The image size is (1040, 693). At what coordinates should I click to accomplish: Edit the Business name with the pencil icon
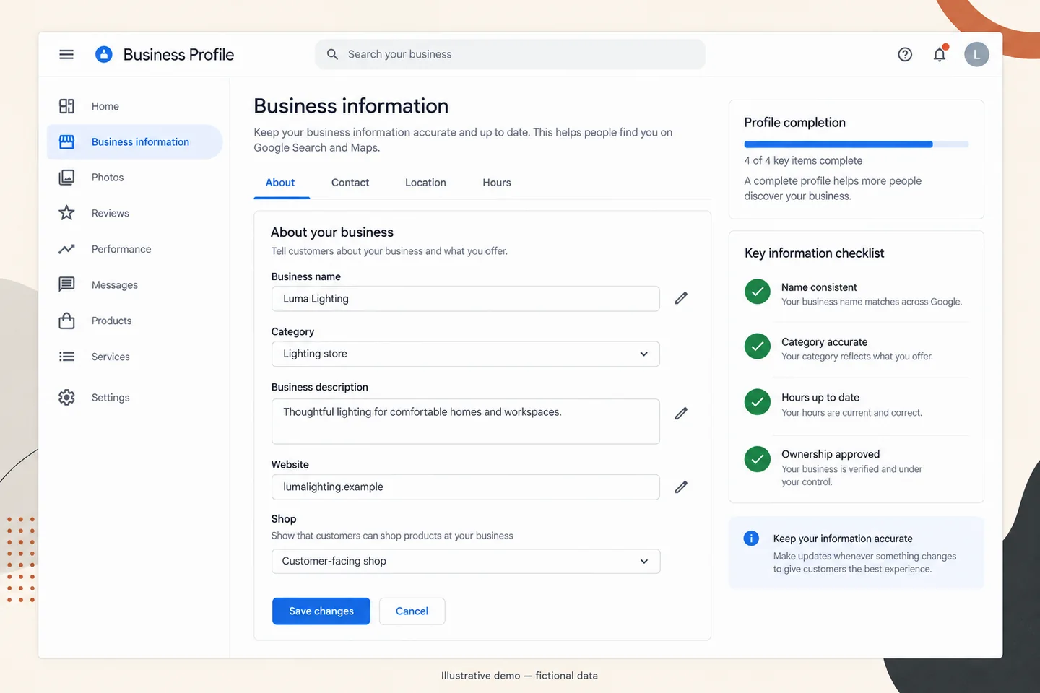[x=681, y=298]
